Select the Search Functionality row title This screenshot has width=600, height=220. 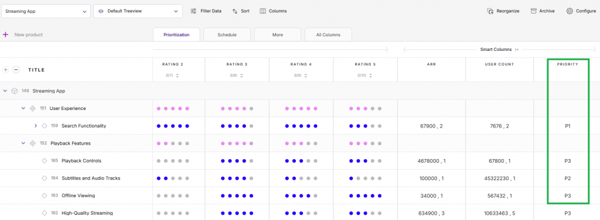click(84, 126)
